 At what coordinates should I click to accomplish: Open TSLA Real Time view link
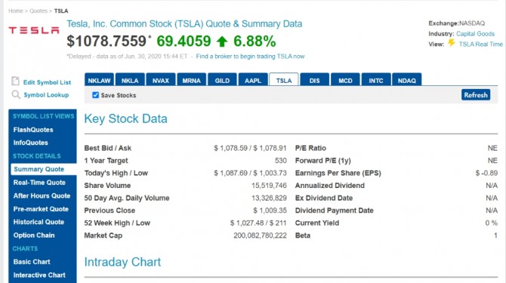(481, 45)
